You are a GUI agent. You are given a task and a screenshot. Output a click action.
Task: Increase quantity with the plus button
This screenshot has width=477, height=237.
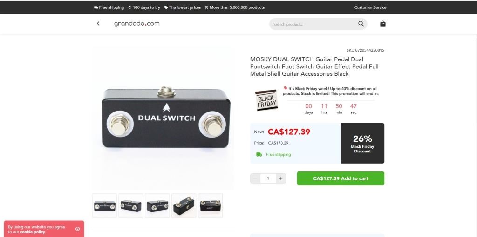[281, 178]
